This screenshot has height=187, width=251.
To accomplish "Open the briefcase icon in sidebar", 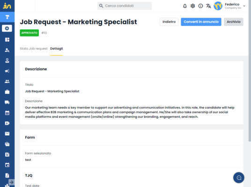I will click(7, 92).
